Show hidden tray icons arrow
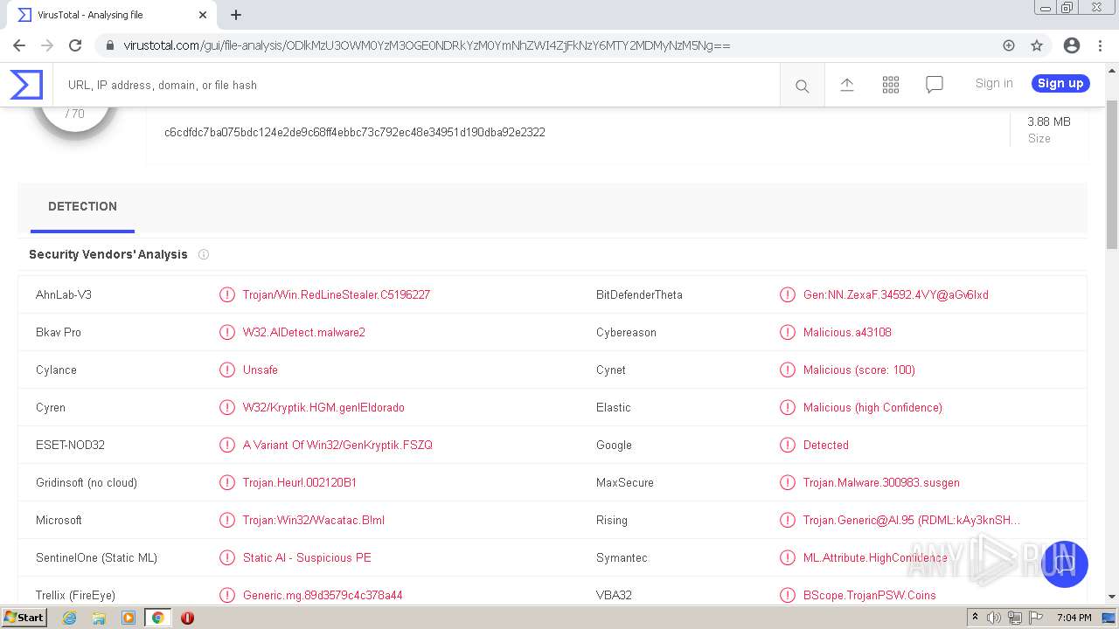Screen dimensions: 1119x629 pyautogui.click(x=975, y=618)
